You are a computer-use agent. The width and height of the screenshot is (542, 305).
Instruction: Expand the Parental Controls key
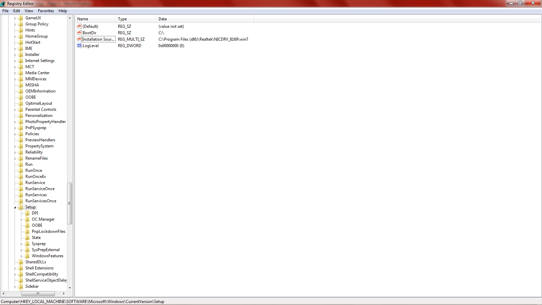coord(15,110)
